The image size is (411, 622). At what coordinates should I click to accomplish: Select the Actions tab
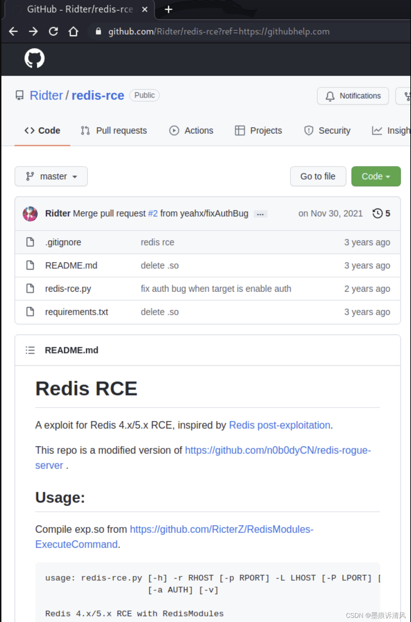click(x=191, y=131)
